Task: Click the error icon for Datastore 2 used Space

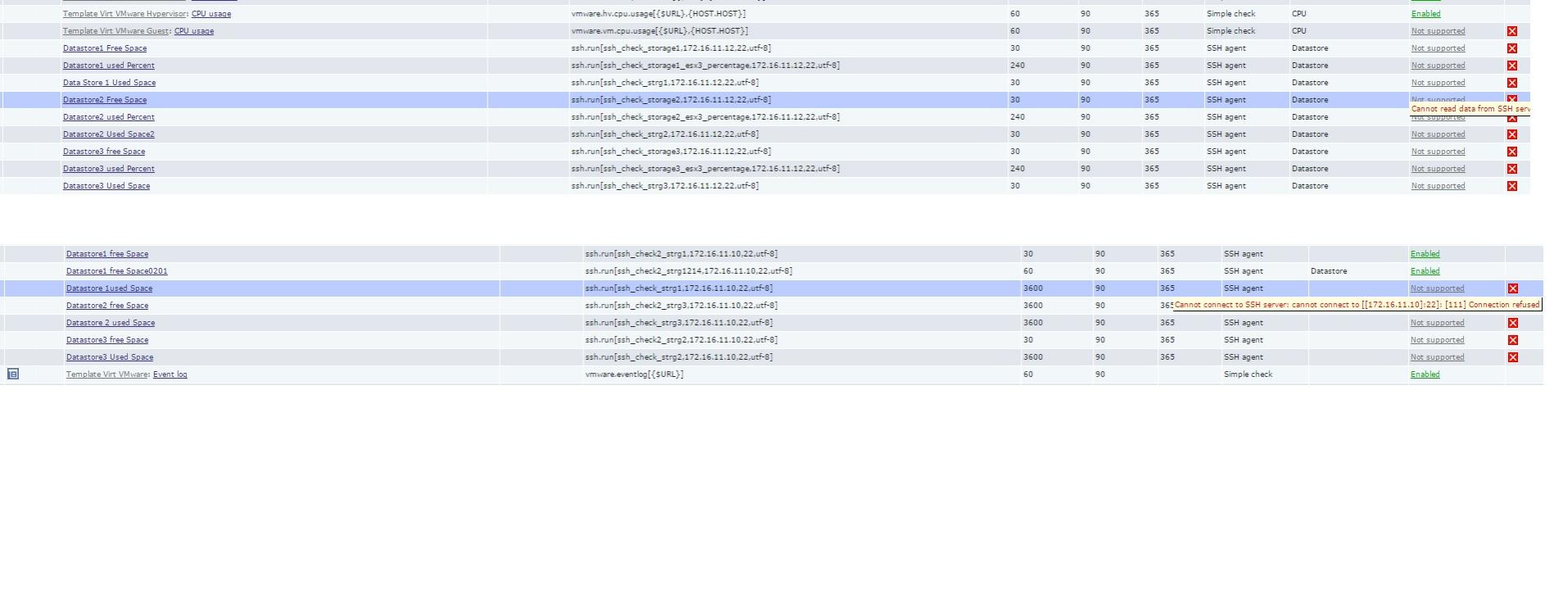Action: coord(1513,323)
